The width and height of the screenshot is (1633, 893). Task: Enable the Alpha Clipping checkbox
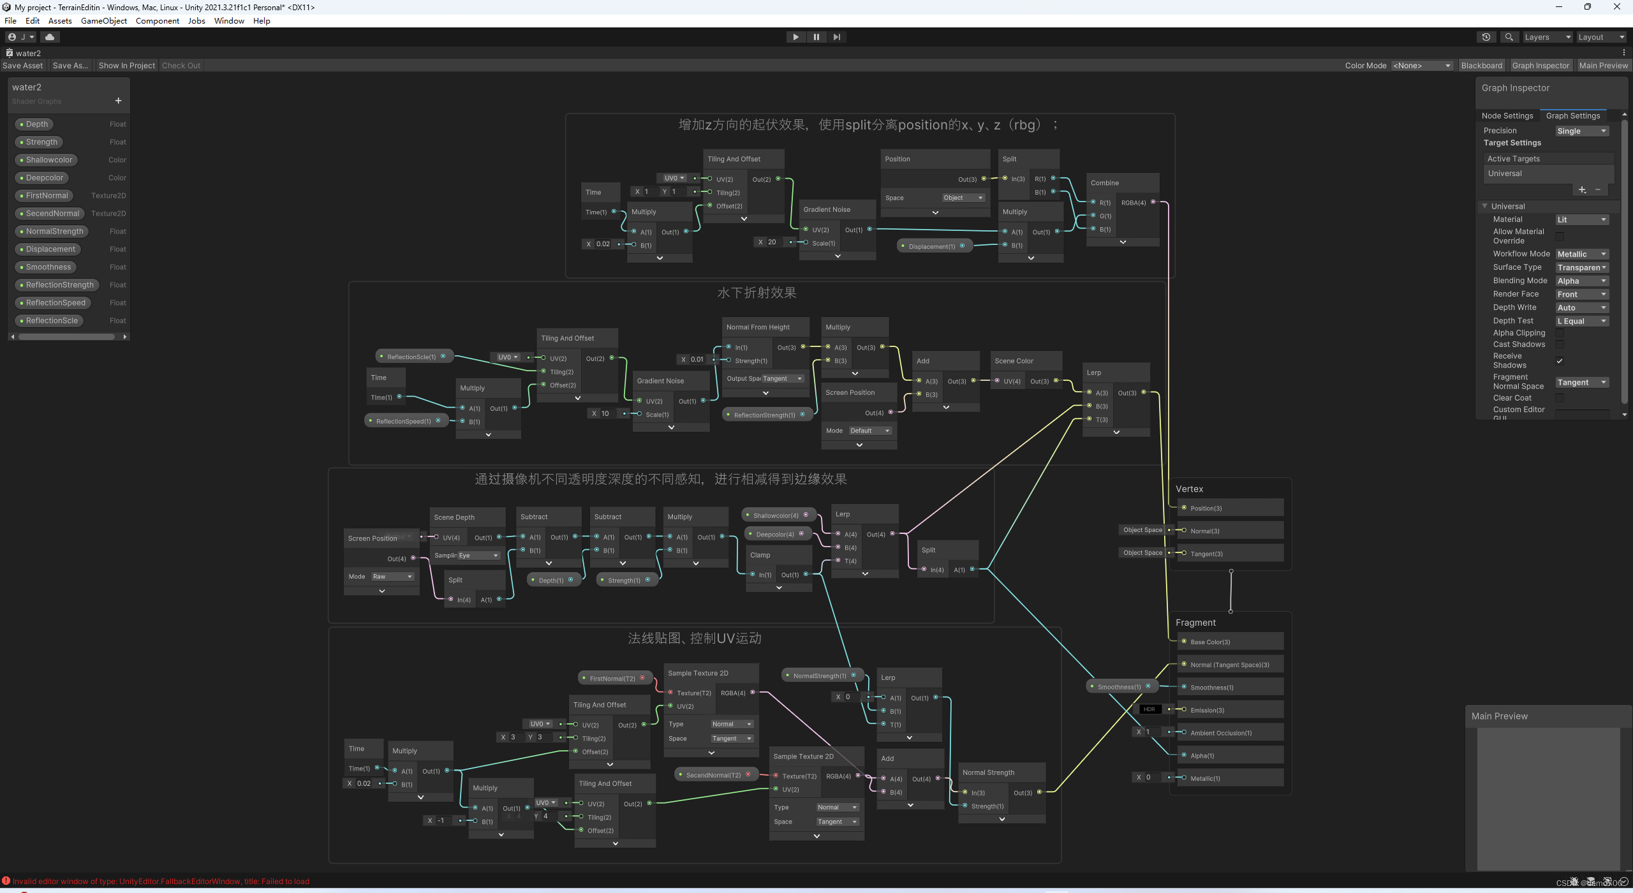[x=1560, y=333]
